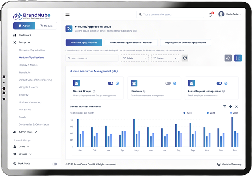Open the Status filter dropdown
This screenshot has height=176, width=252.
pos(165,58)
